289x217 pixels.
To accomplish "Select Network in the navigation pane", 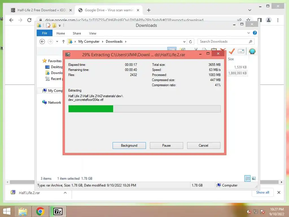I will [54, 102].
